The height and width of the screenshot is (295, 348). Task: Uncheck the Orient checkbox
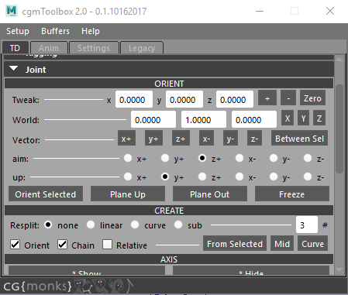(x=15, y=244)
